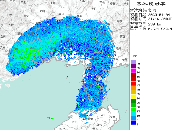173x130 pixels.
Task: Click the cyan 10 dBZ swatch
Action: [134, 114]
